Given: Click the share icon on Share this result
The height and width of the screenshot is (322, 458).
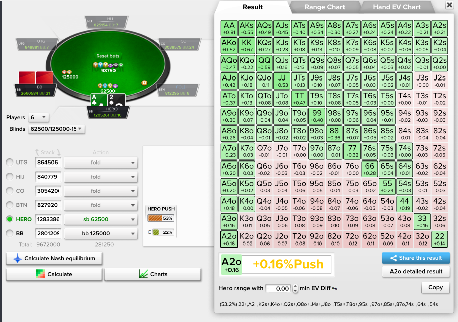Looking at the screenshot, I should coord(393,258).
